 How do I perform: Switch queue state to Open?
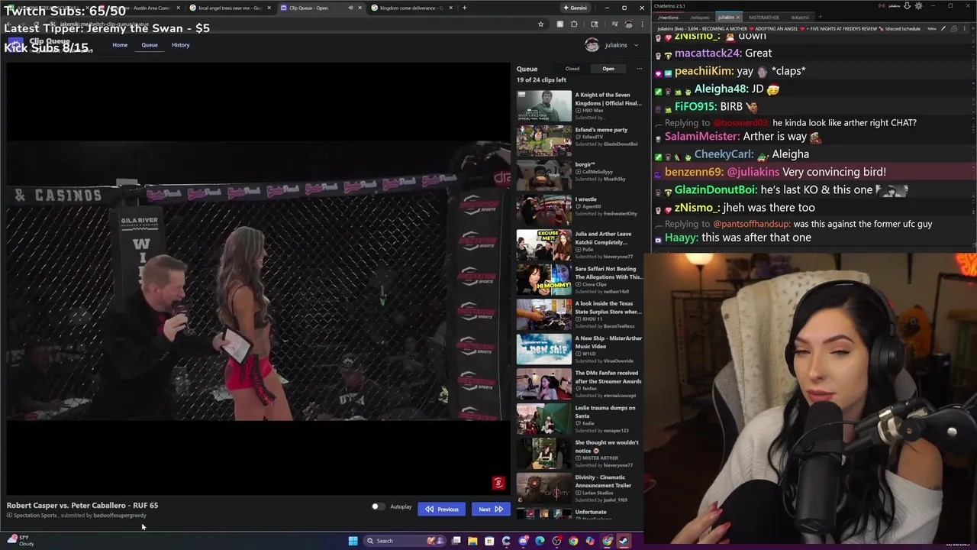click(608, 69)
